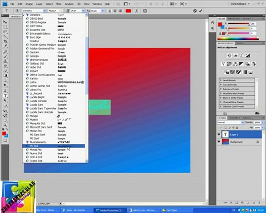The height and width of the screenshot is (213, 266).
Task: Open the File menu
Action: 12,4
